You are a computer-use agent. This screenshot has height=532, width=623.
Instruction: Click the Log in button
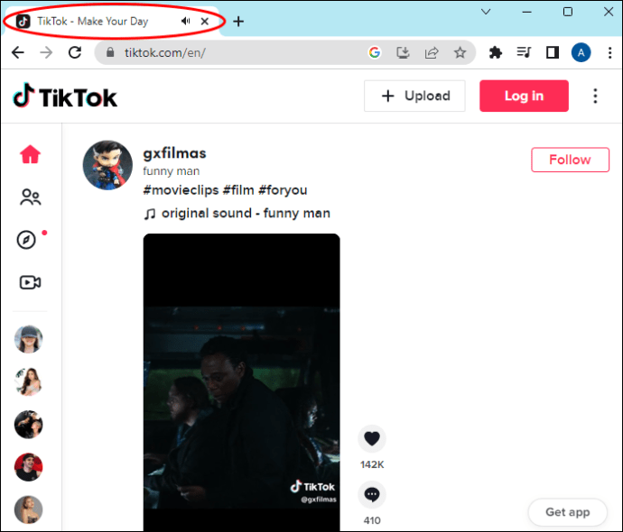[524, 96]
